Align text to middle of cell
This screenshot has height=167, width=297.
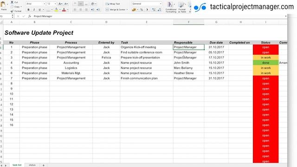(x=80, y=4)
